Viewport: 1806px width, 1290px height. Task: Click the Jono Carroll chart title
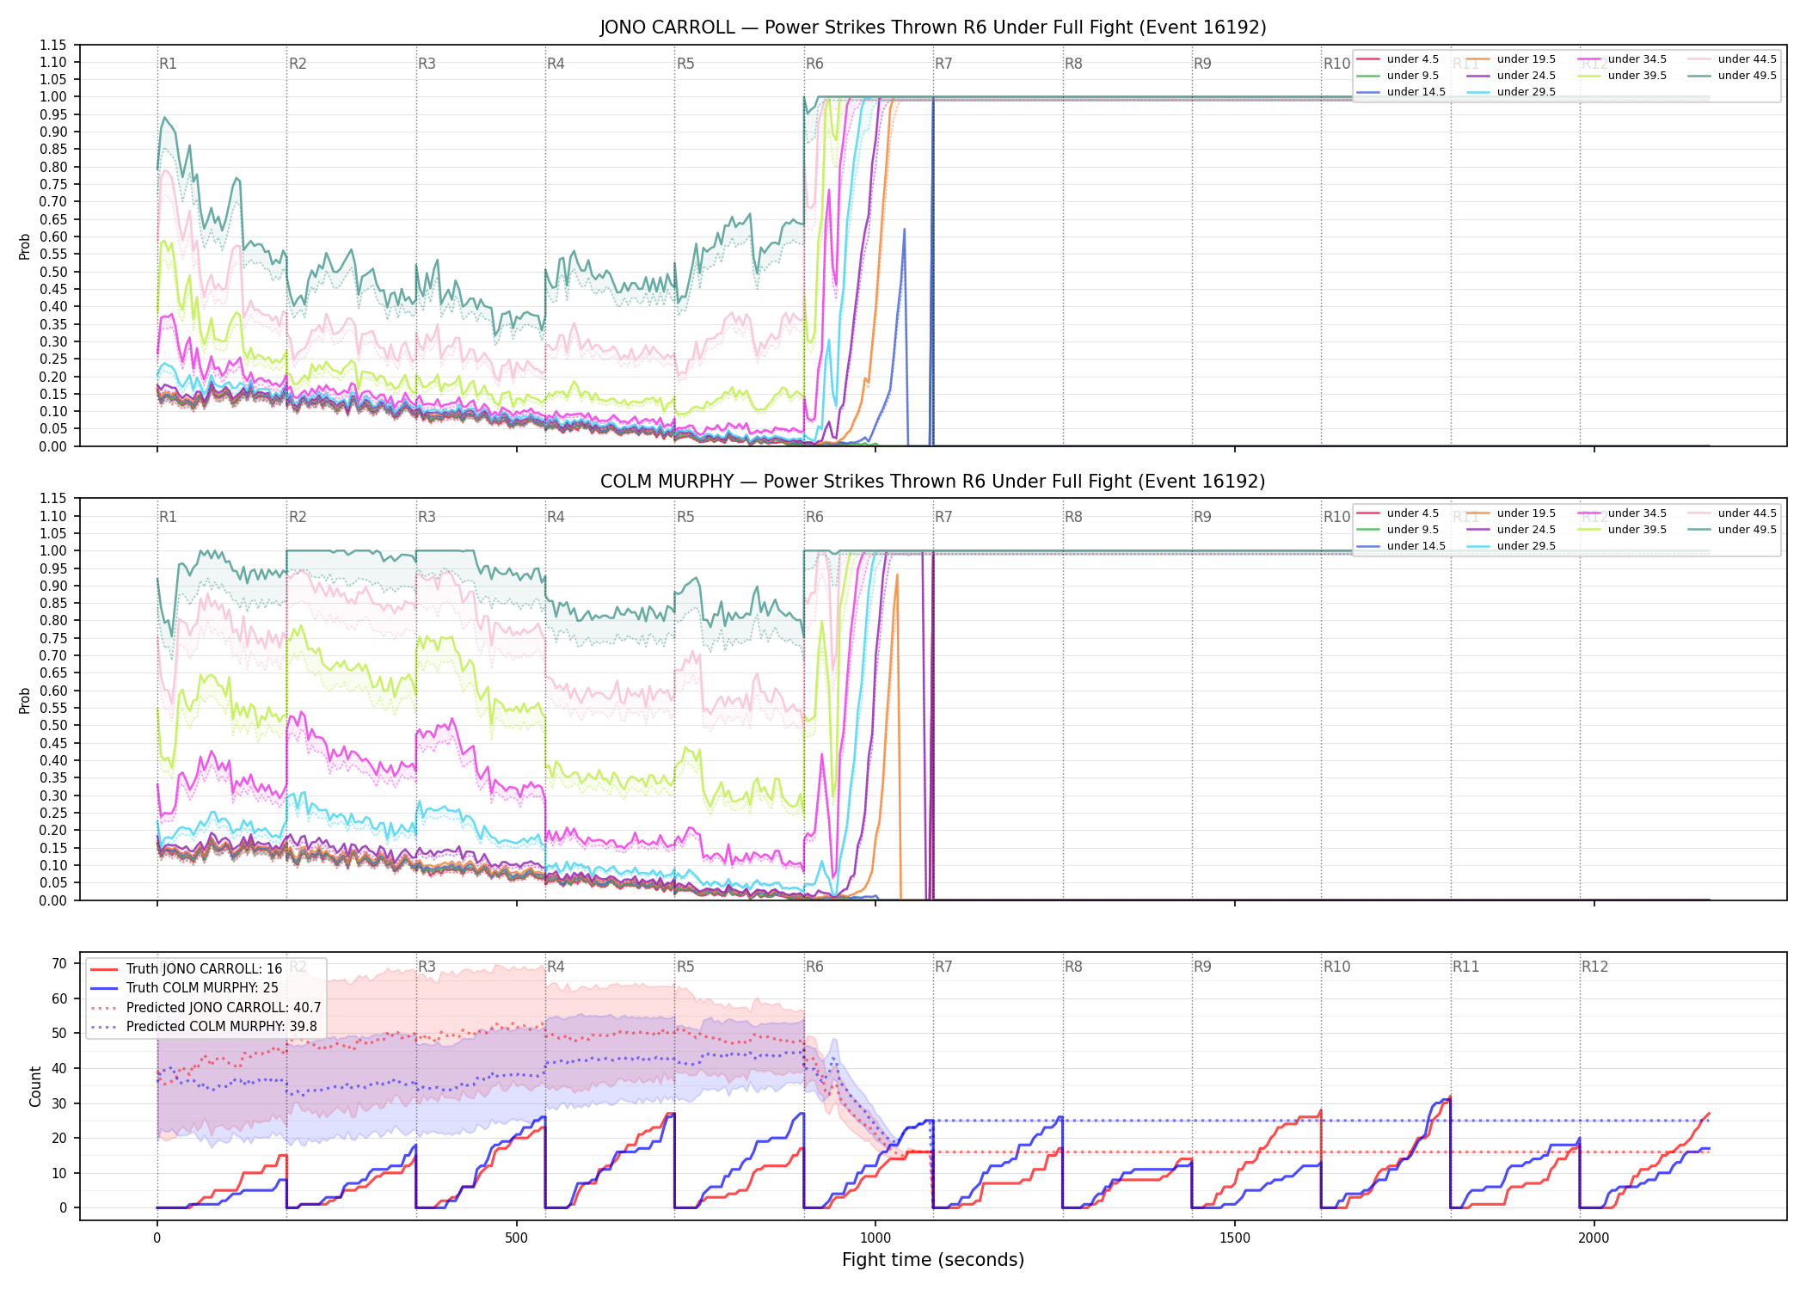(933, 28)
